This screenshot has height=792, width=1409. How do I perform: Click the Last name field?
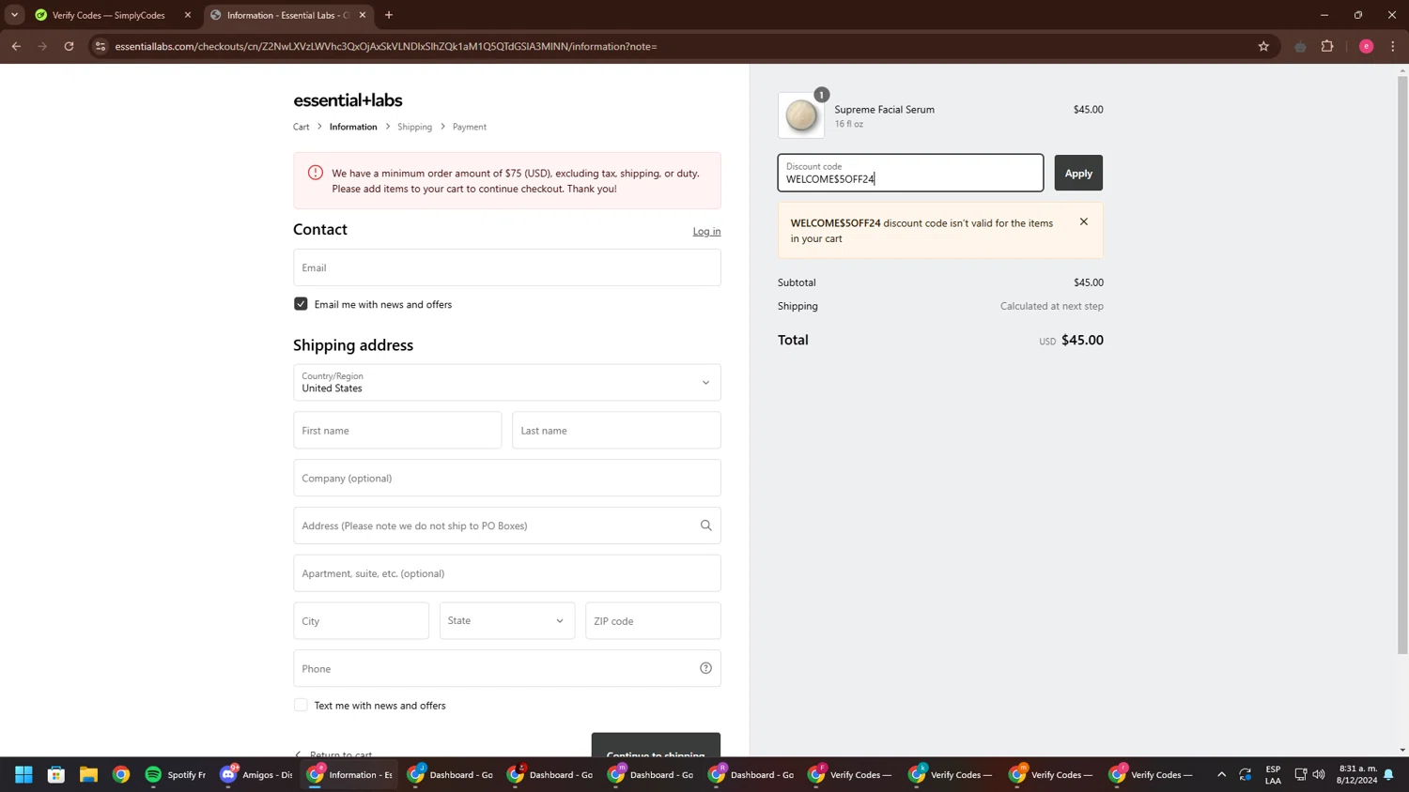(x=616, y=430)
